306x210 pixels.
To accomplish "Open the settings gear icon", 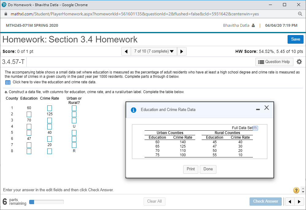I will [x=299, y=62].
